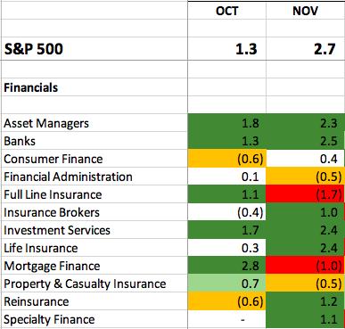
Task: Select the OCT column header cell
Action: tap(226, 11)
